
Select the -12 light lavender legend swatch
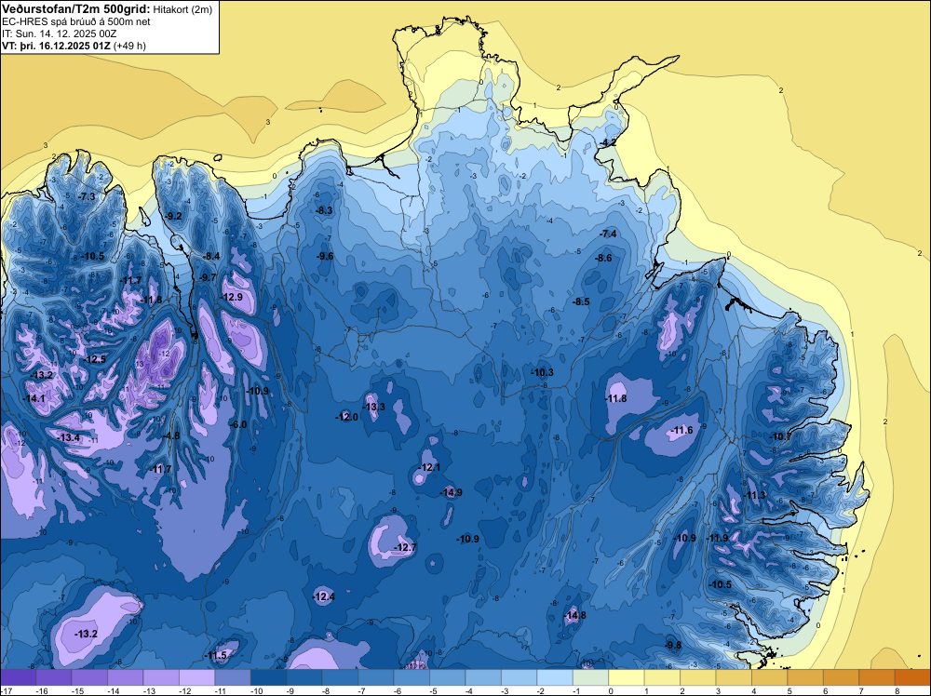tap(197, 677)
